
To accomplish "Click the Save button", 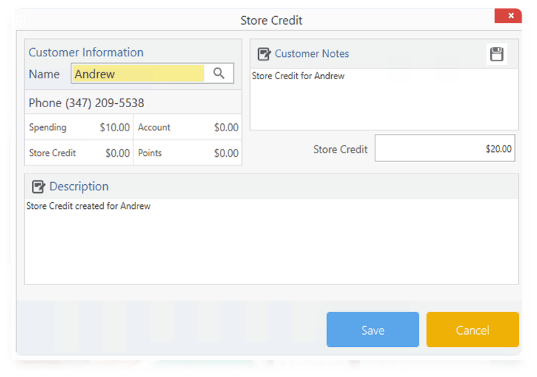I will pos(373,329).
